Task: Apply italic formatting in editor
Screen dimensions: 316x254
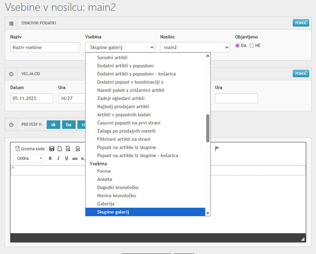Action: point(58,158)
